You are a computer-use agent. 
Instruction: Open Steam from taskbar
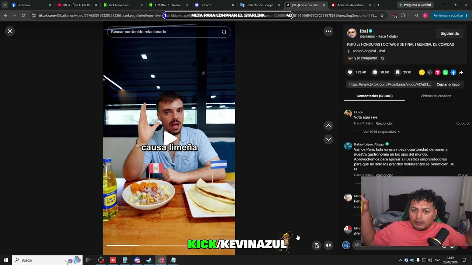click(149, 260)
